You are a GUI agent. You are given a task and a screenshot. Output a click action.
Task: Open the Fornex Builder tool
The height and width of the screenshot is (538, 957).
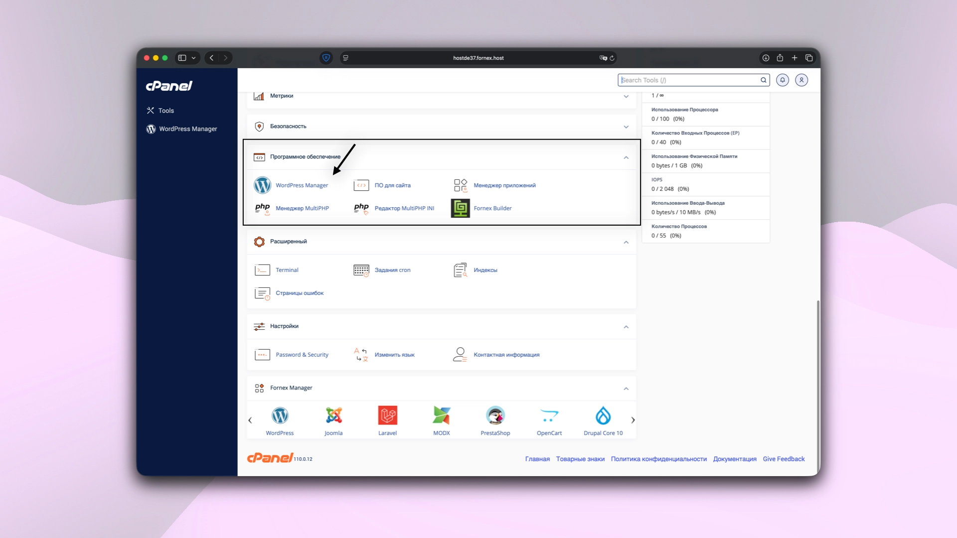tap(493, 208)
